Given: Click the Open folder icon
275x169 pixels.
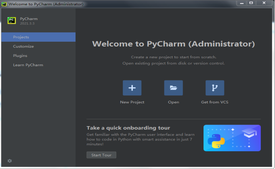Looking at the screenshot, I should (174, 88).
